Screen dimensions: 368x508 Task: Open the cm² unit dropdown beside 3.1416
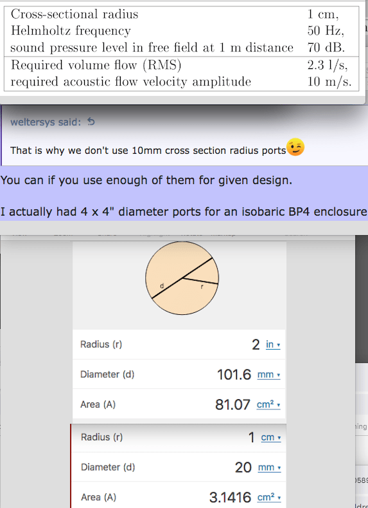click(269, 497)
